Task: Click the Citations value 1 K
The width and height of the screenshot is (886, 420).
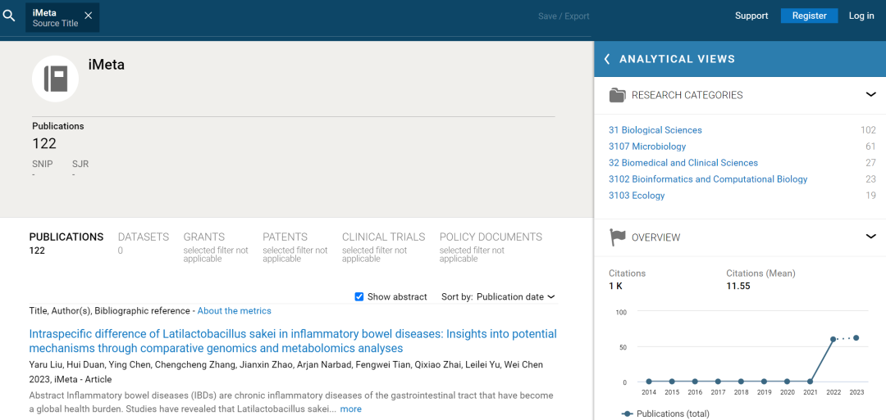Action: 615,286
